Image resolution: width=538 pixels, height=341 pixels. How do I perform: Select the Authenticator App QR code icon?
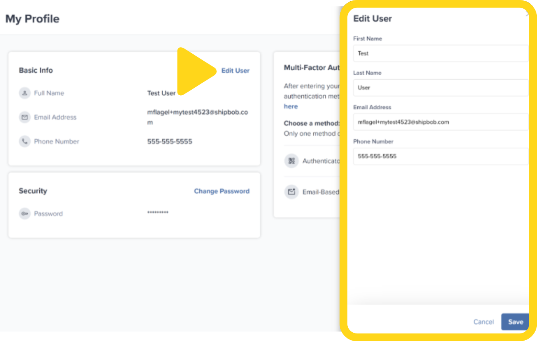point(292,161)
